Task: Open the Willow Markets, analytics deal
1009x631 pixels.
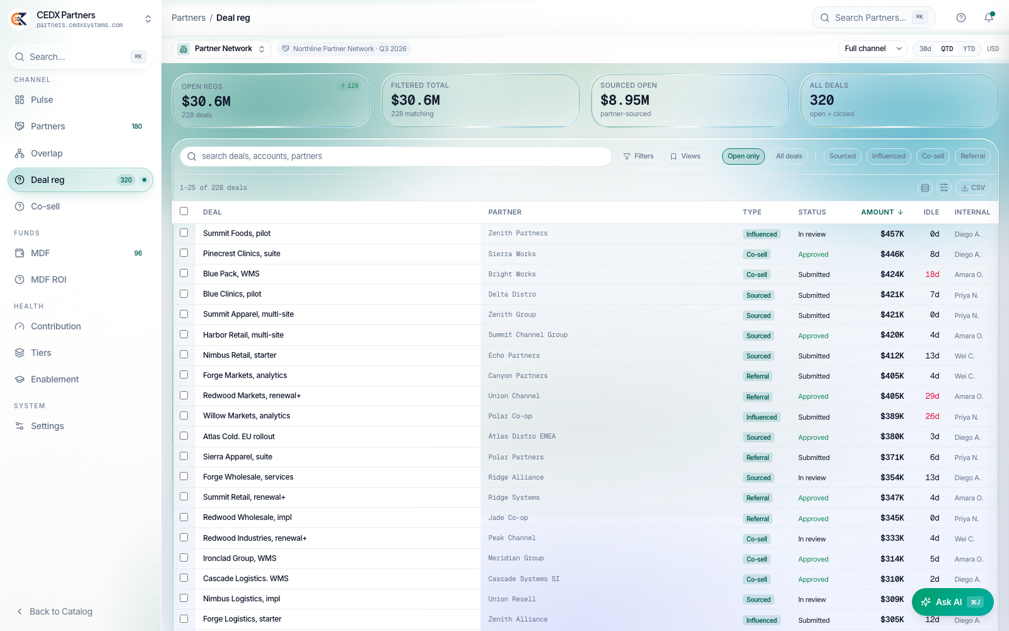Action: point(247,416)
